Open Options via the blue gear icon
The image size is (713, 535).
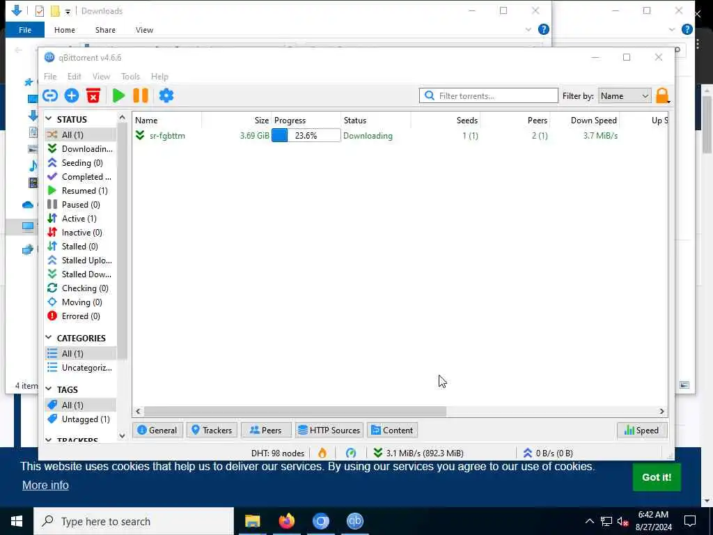pos(166,95)
